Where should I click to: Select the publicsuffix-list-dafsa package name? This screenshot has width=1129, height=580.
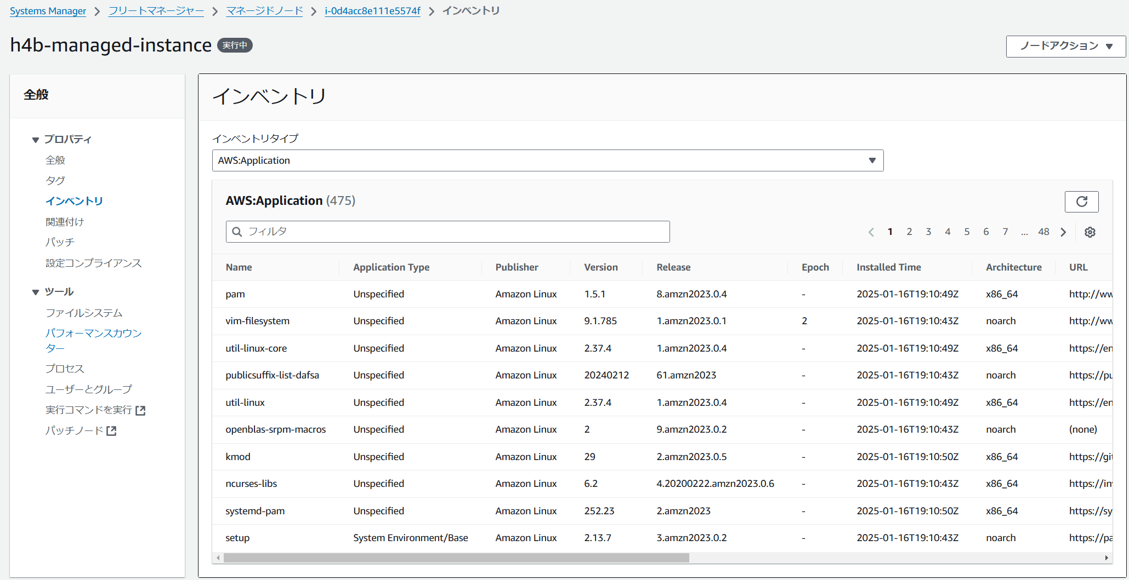(x=273, y=375)
